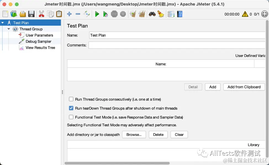
Task: Click the remote engines round icon
Action: click(x=265, y=14)
